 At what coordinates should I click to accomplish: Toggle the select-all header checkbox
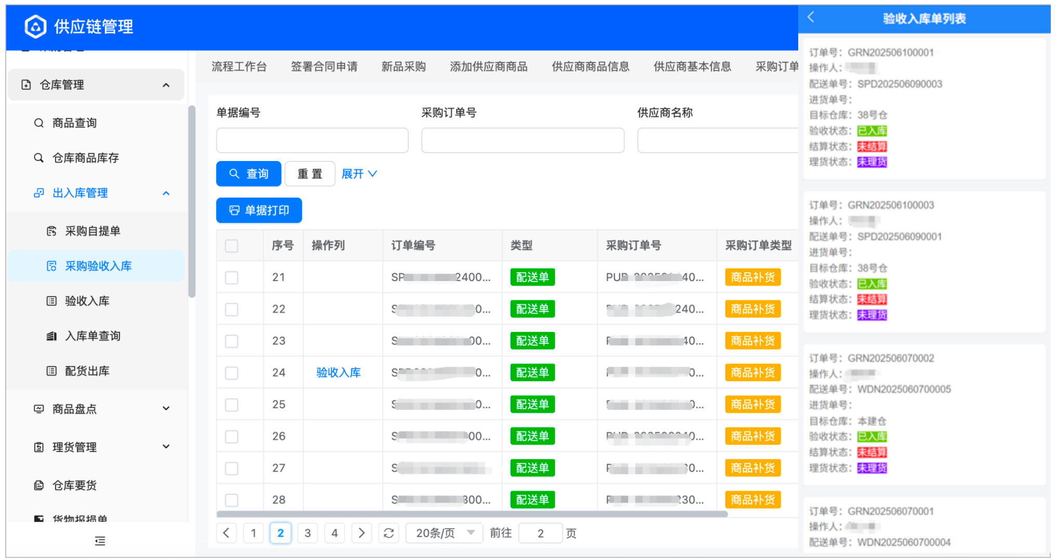[x=232, y=246]
